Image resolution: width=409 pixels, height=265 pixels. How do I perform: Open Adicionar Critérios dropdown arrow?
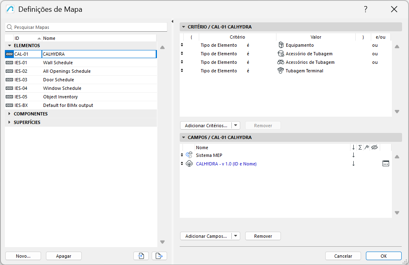click(236, 126)
